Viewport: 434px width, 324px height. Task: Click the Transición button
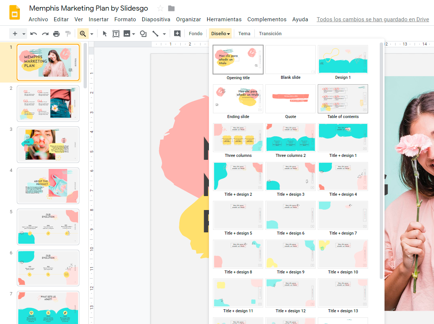[270, 33]
